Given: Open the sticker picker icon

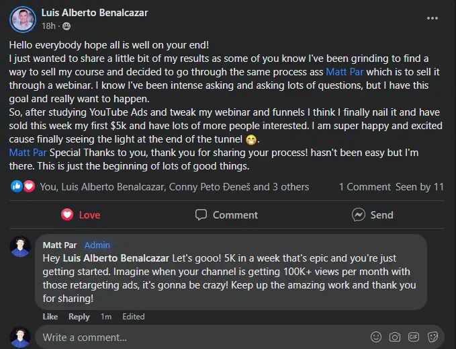Looking at the screenshot, I should (x=433, y=337).
